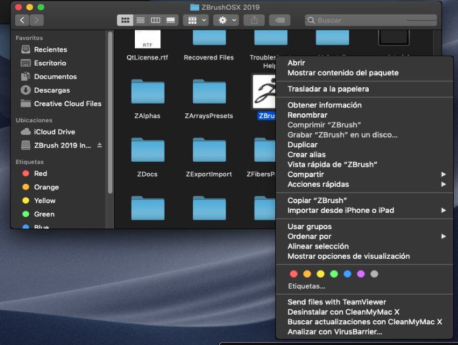Image resolution: width=458 pixels, height=345 pixels.
Task: Go forward with the Finder forward arrow
Action: tap(36, 20)
